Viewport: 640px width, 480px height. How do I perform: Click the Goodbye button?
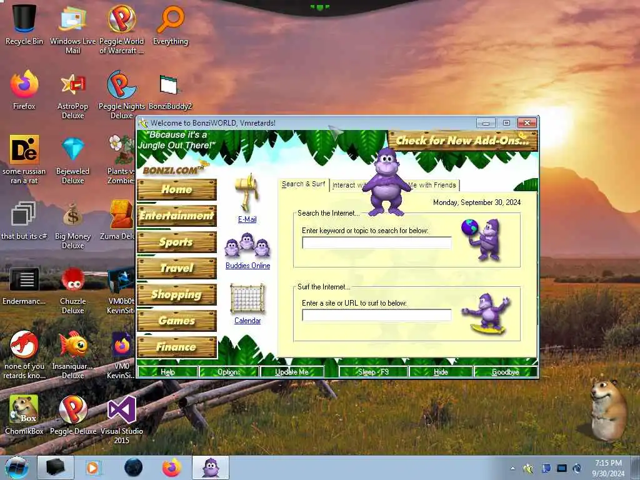[x=505, y=372]
